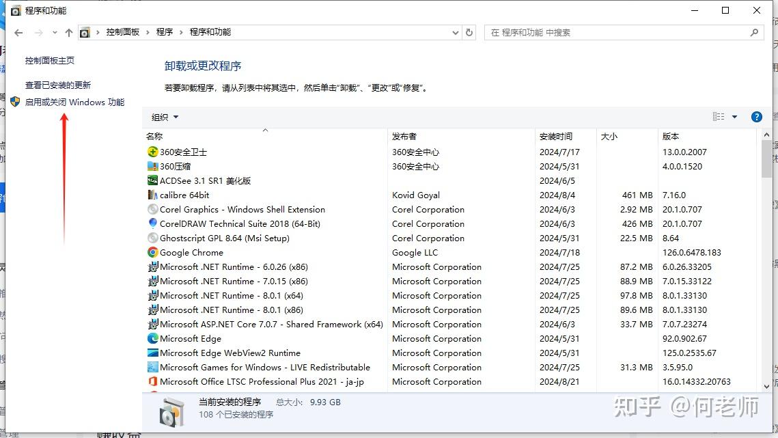This screenshot has width=778, height=438.
Task: Click the version cell 13.0.0.2007
Action: click(x=684, y=152)
